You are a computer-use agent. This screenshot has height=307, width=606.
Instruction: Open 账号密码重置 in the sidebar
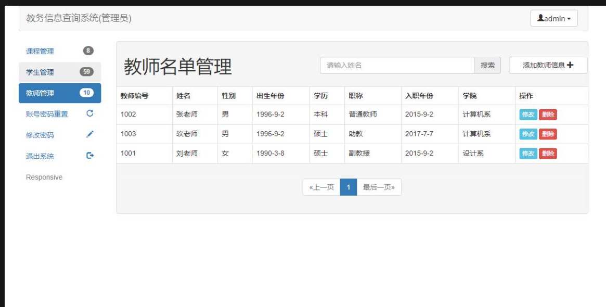[60, 114]
